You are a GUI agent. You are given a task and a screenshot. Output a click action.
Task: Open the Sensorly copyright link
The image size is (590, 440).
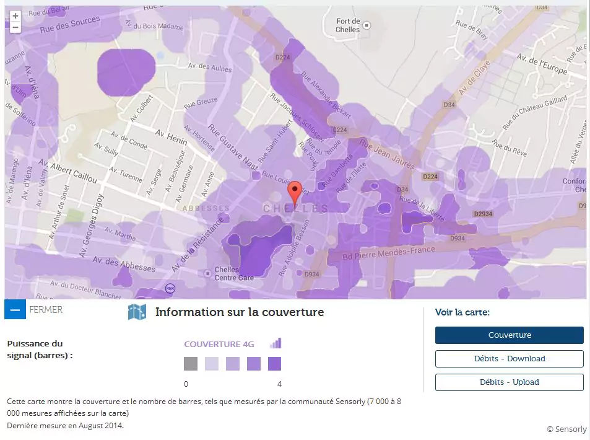tap(566, 429)
